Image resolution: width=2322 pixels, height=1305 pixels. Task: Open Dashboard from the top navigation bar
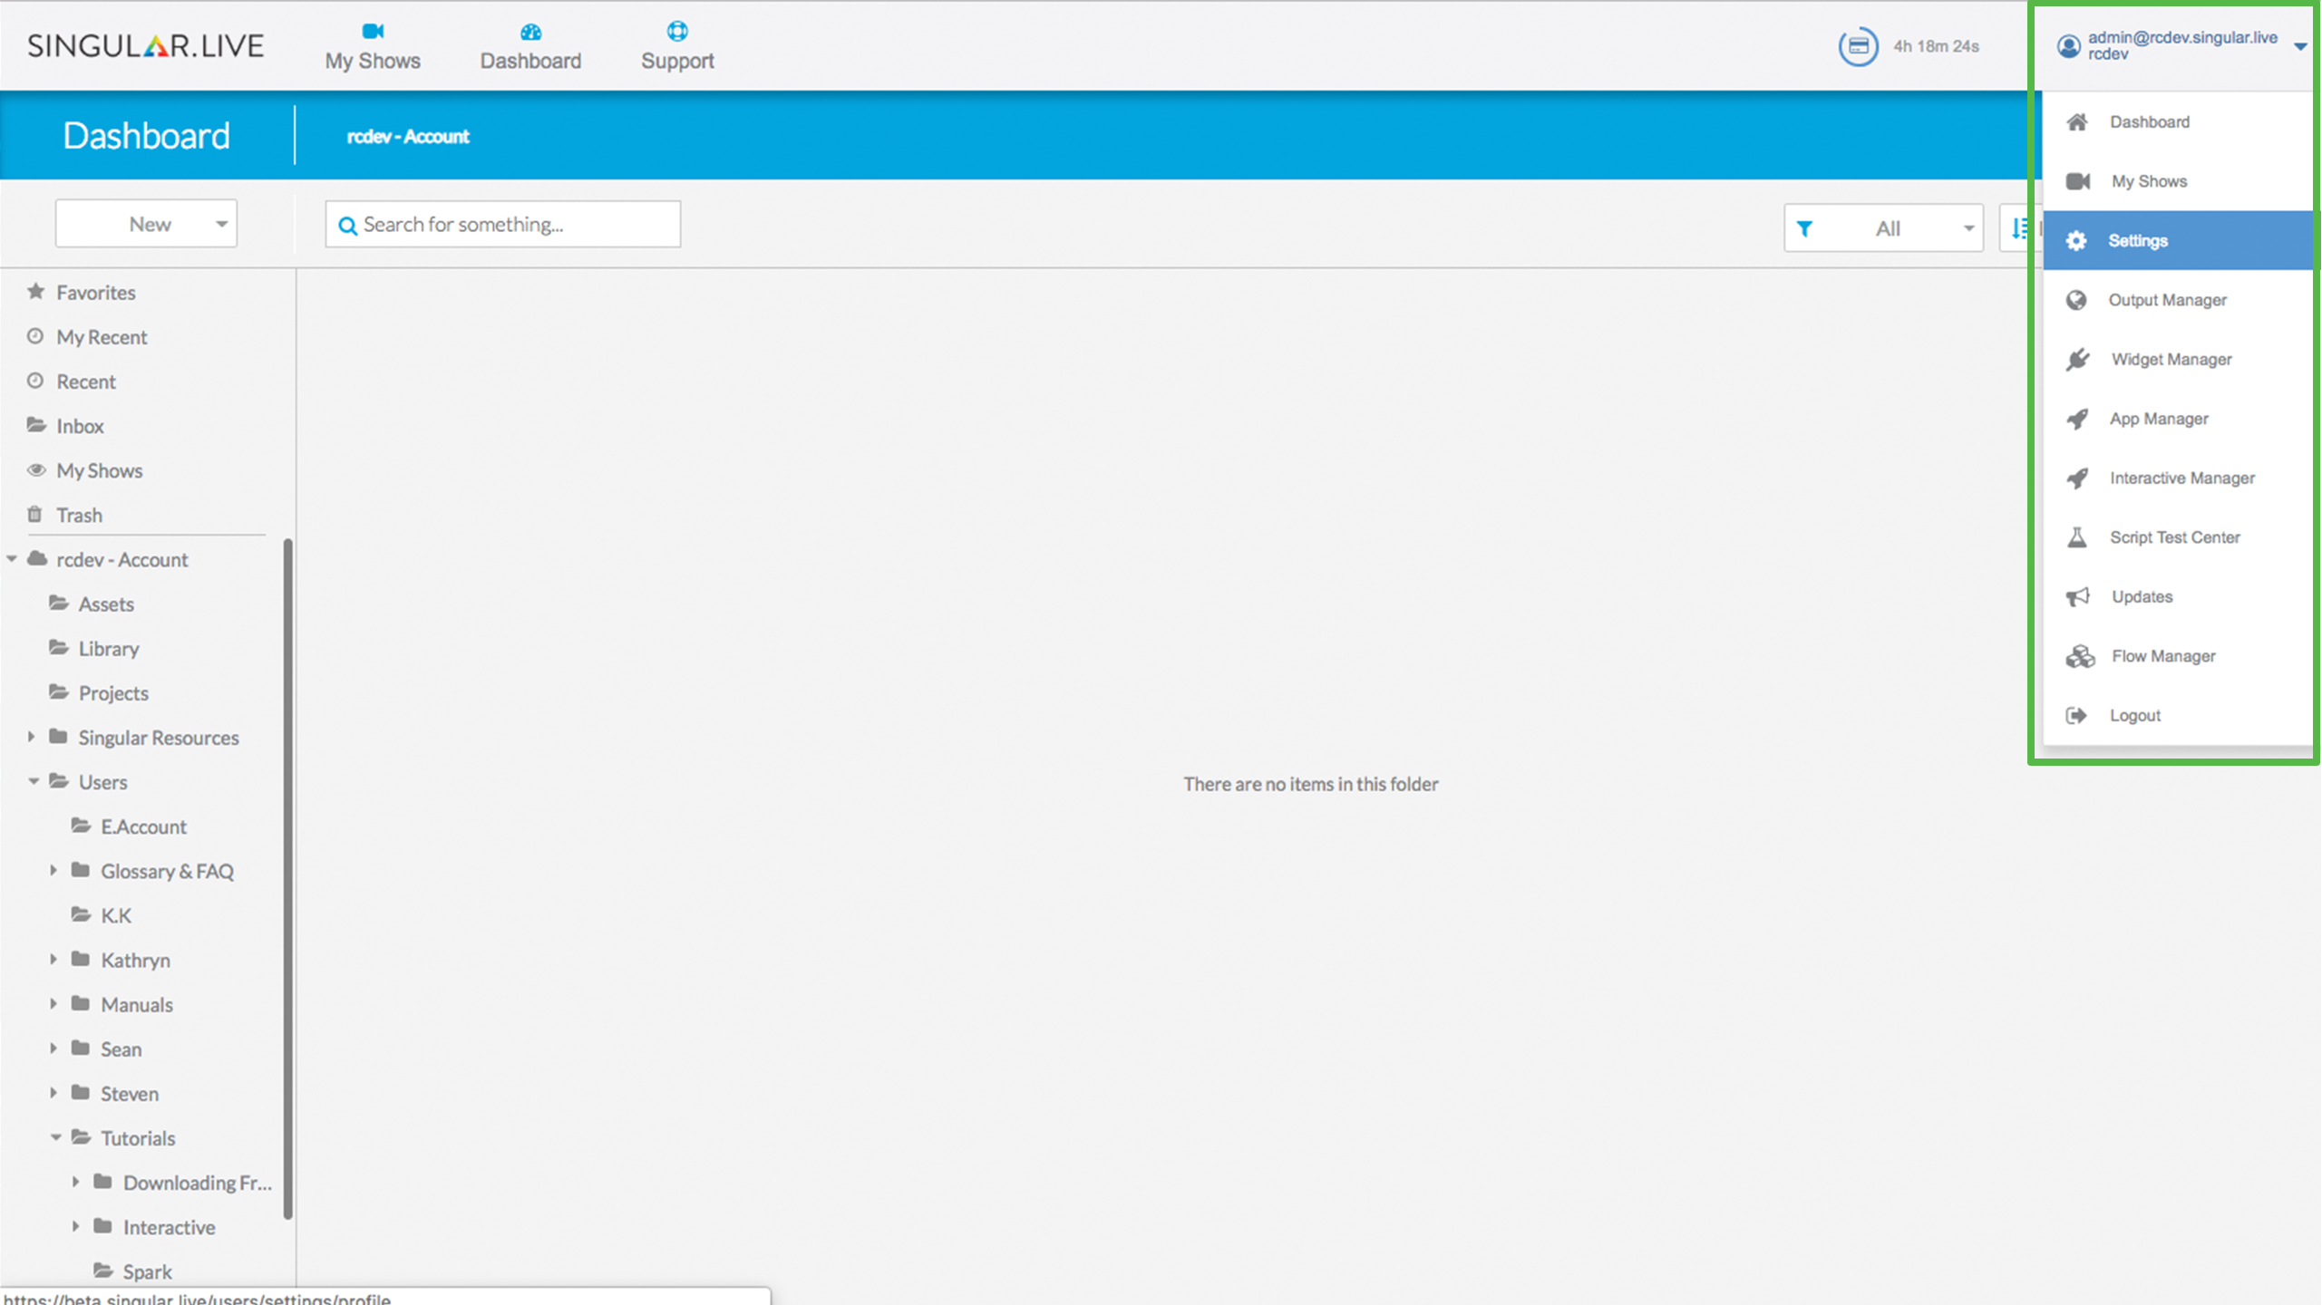click(530, 47)
